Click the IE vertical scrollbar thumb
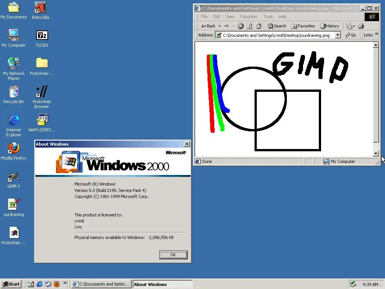Image resolution: width=385 pixels, height=289 pixels. point(376,95)
